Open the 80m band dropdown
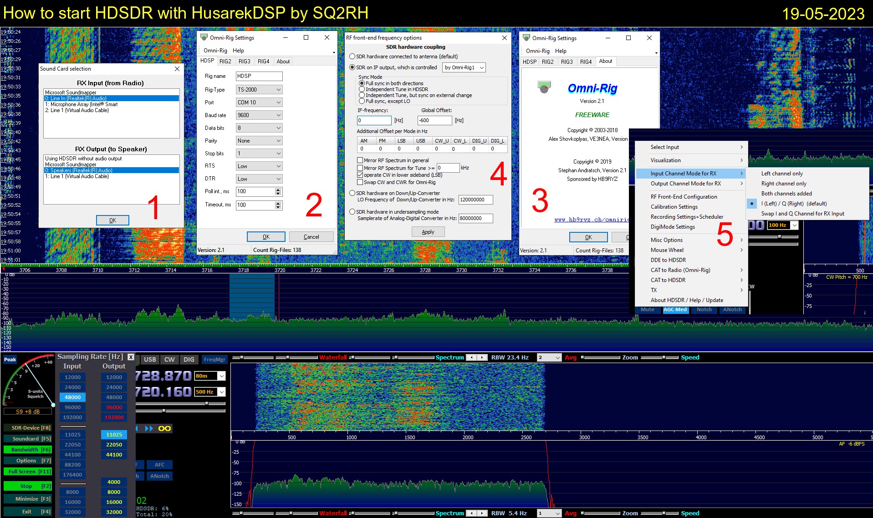 pos(221,376)
